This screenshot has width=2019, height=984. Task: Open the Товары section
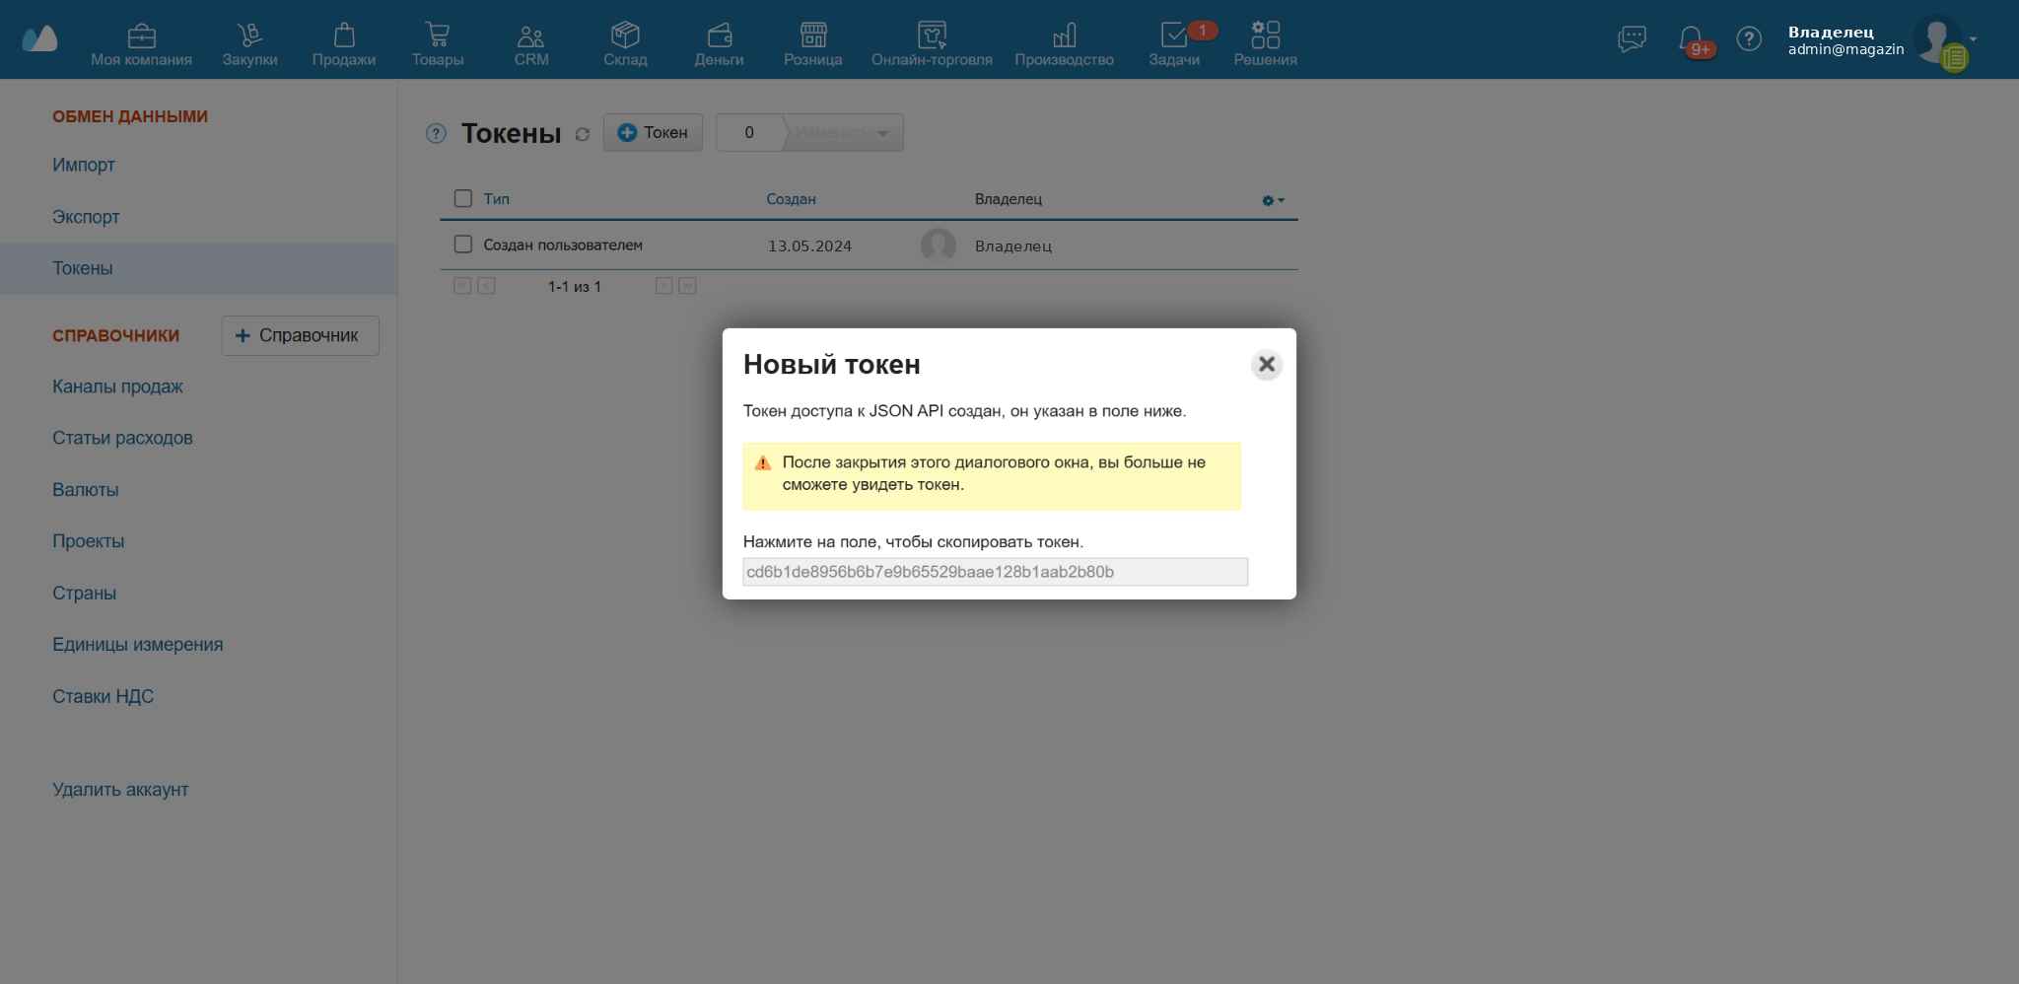point(438,45)
